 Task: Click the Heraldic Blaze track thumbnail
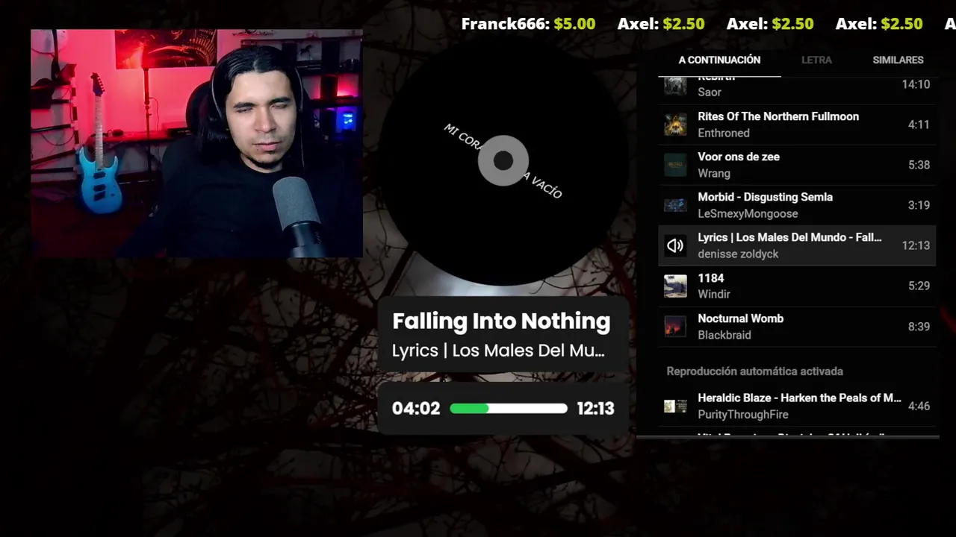[675, 406]
